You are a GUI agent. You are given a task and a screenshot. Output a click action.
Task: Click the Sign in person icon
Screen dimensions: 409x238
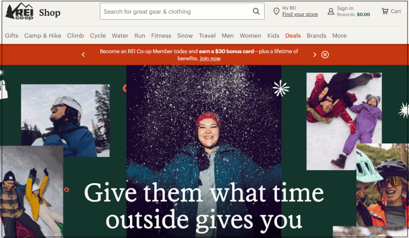click(x=331, y=11)
